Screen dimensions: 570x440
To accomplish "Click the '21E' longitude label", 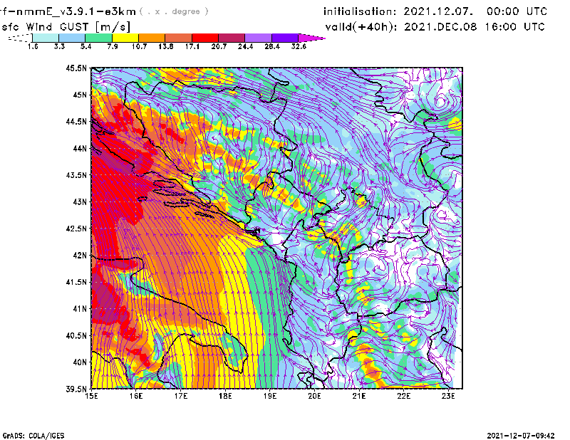I will (359, 396).
